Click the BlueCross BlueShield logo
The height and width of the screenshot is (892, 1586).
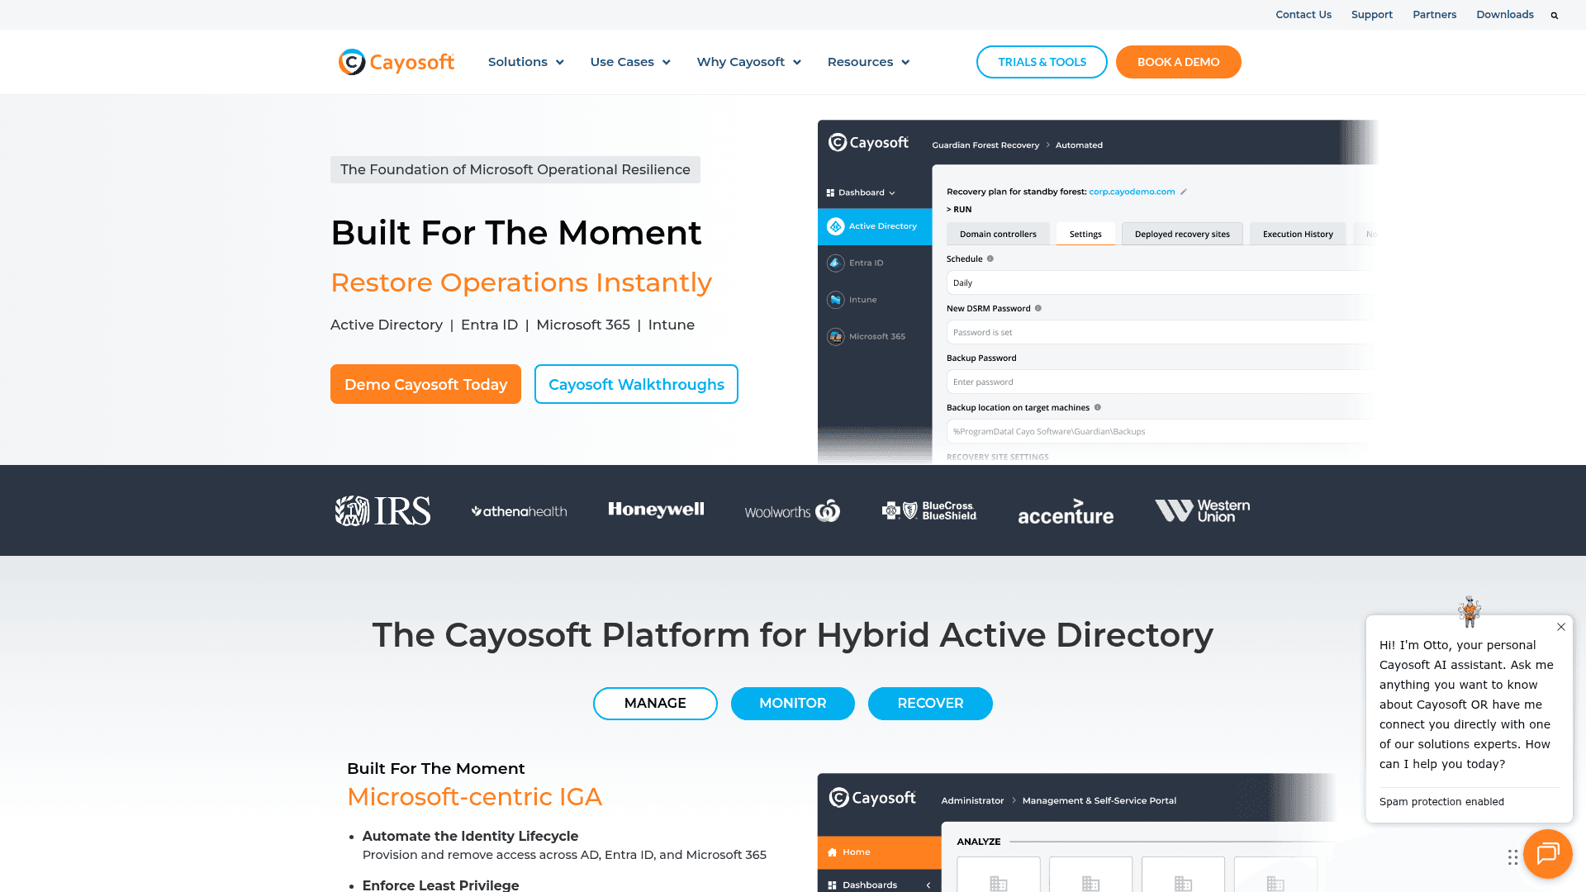(x=929, y=510)
